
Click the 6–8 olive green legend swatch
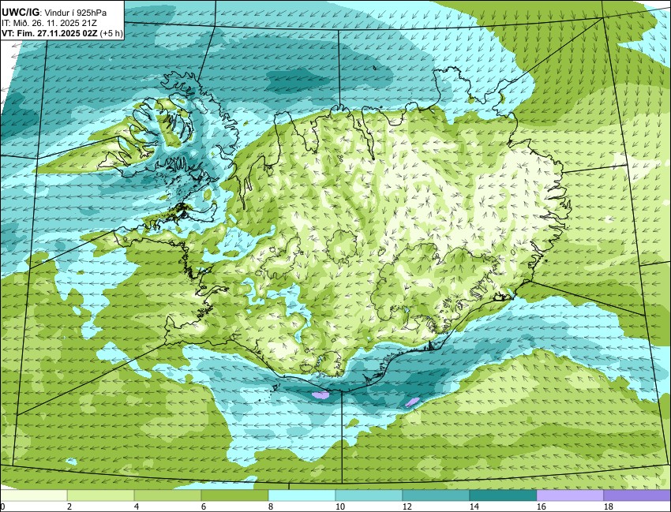pyautogui.click(x=234, y=495)
